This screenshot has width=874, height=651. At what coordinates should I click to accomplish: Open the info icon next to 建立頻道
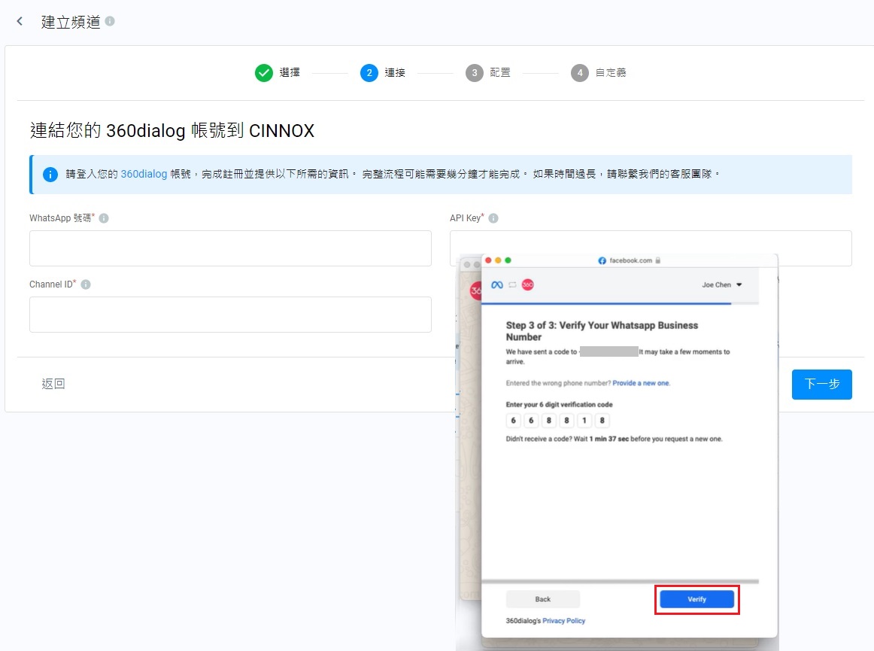[110, 21]
